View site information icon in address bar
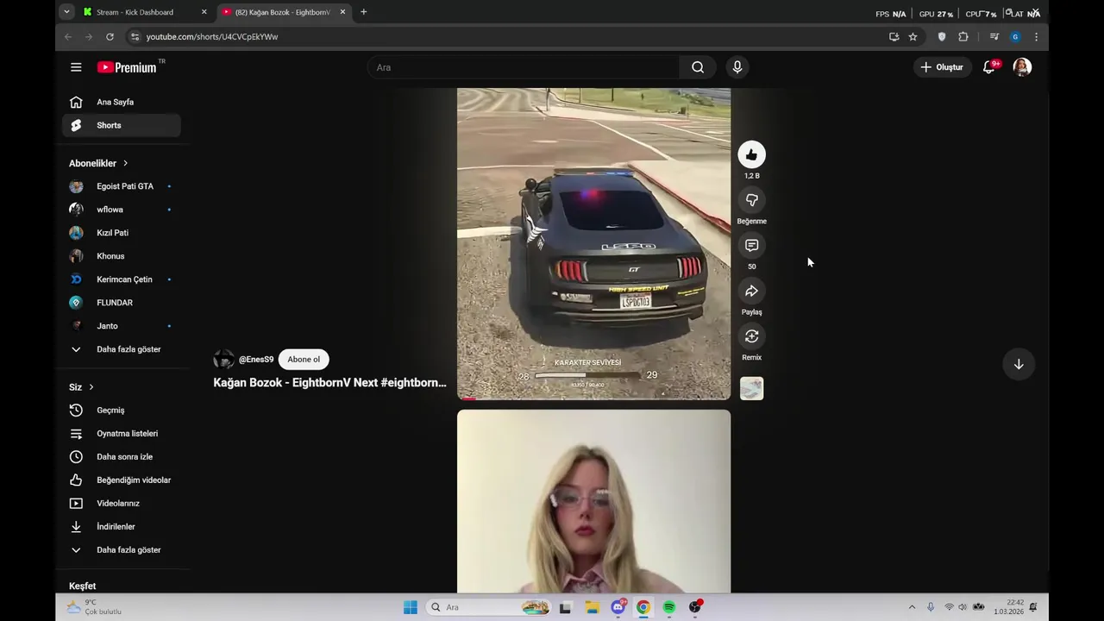The height and width of the screenshot is (621, 1104). [x=134, y=37]
